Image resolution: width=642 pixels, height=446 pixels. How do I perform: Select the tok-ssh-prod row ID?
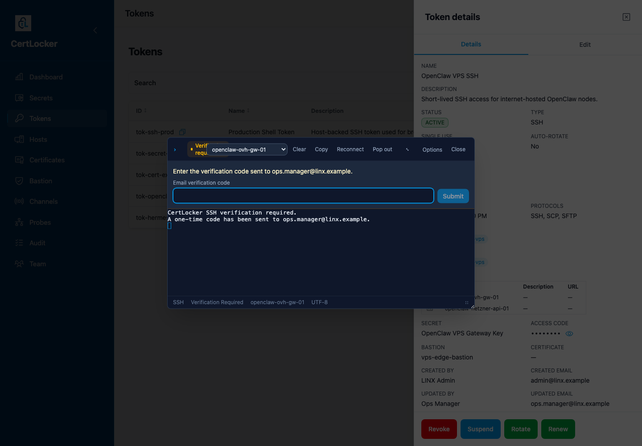155,132
